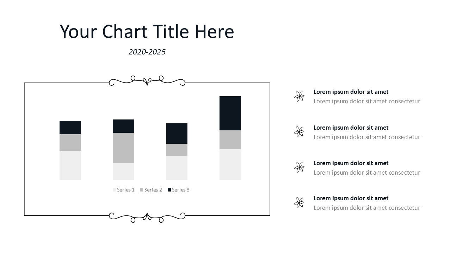Click the large gray segment of the second bar
Viewport: 451px width, 253px height.
[123, 148]
